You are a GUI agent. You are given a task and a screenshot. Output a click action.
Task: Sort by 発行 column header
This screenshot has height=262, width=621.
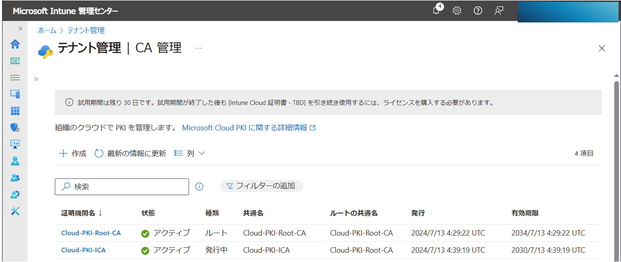[418, 213]
